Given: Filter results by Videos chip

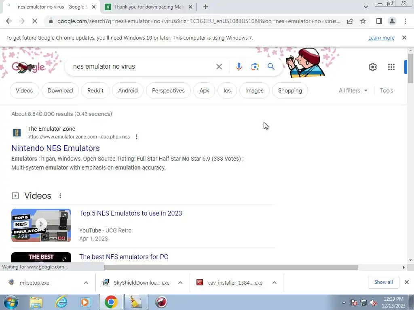Looking at the screenshot, I should click(24, 90).
